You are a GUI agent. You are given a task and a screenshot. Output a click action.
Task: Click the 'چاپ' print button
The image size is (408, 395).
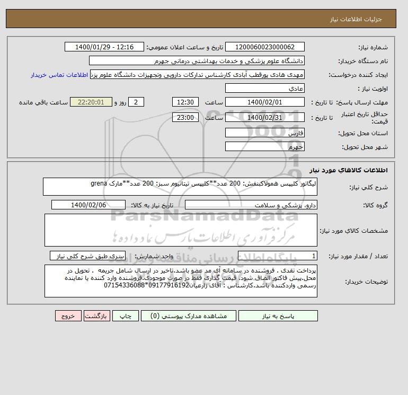126,316
